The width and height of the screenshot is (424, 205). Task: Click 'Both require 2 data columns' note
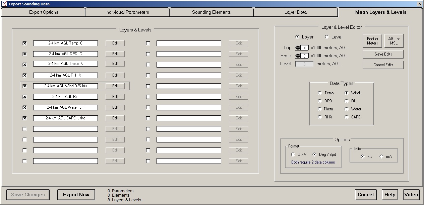pyautogui.click(x=313, y=162)
